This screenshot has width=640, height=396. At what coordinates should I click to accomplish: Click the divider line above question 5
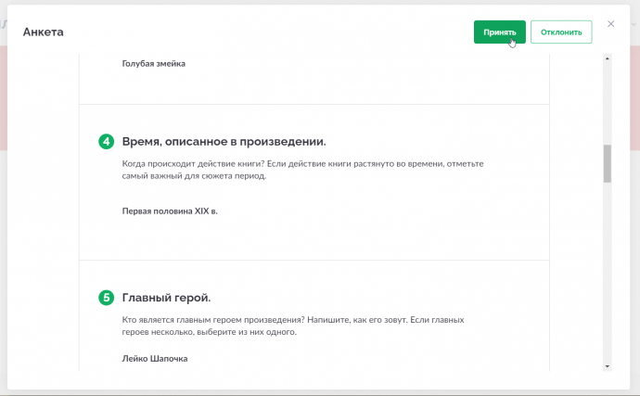click(314, 260)
